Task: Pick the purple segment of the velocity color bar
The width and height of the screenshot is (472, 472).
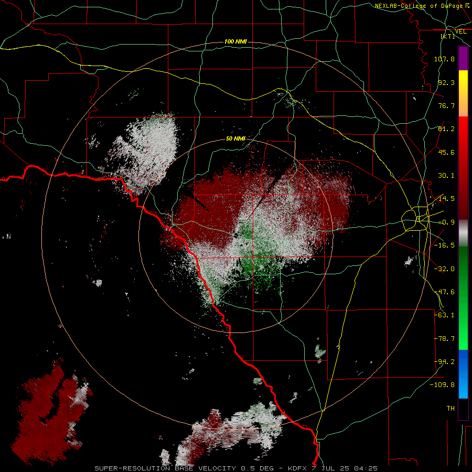Action: click(x=463, y=59)
